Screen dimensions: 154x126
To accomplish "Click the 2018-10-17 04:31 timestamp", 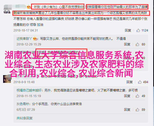I will click(x=26, y=30).
